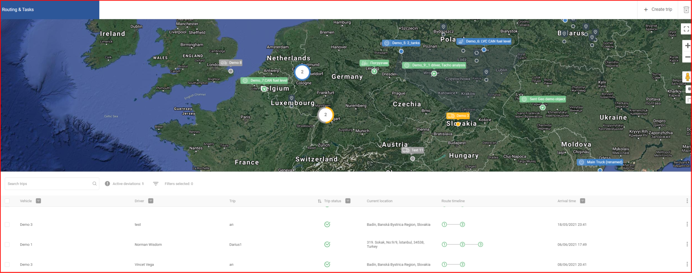Select Main Truck (renamed) label
This screenshot has width=692, height=273.
click(x=600, y=162)
